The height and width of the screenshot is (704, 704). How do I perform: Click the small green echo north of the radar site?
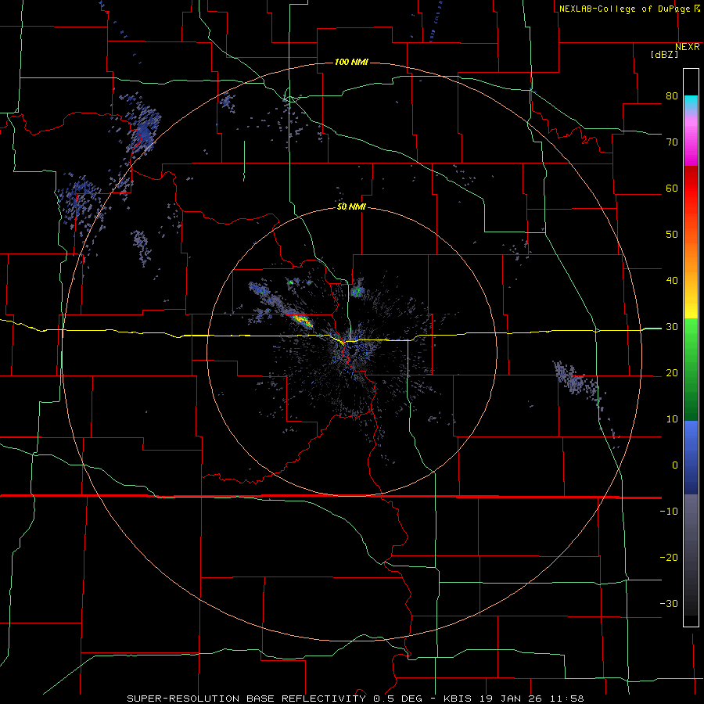[357, 292]
